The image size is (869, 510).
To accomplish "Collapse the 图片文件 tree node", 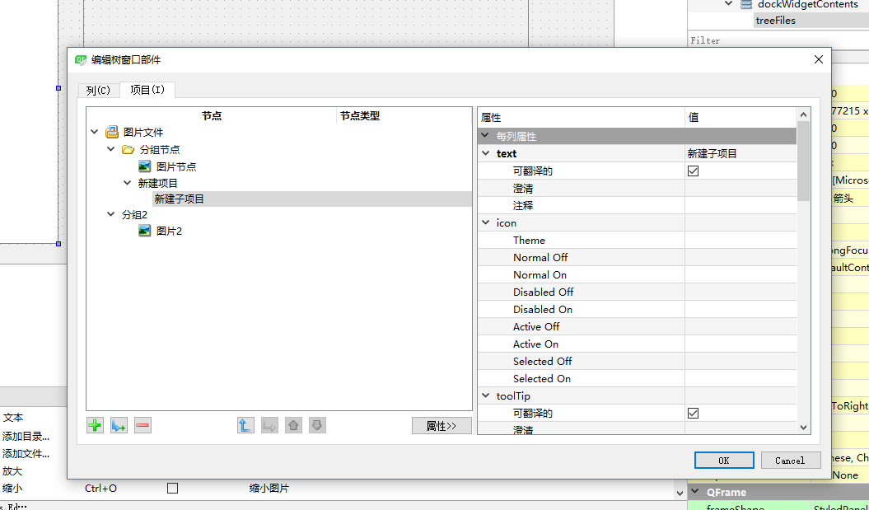I will click(x=95, y=133).
